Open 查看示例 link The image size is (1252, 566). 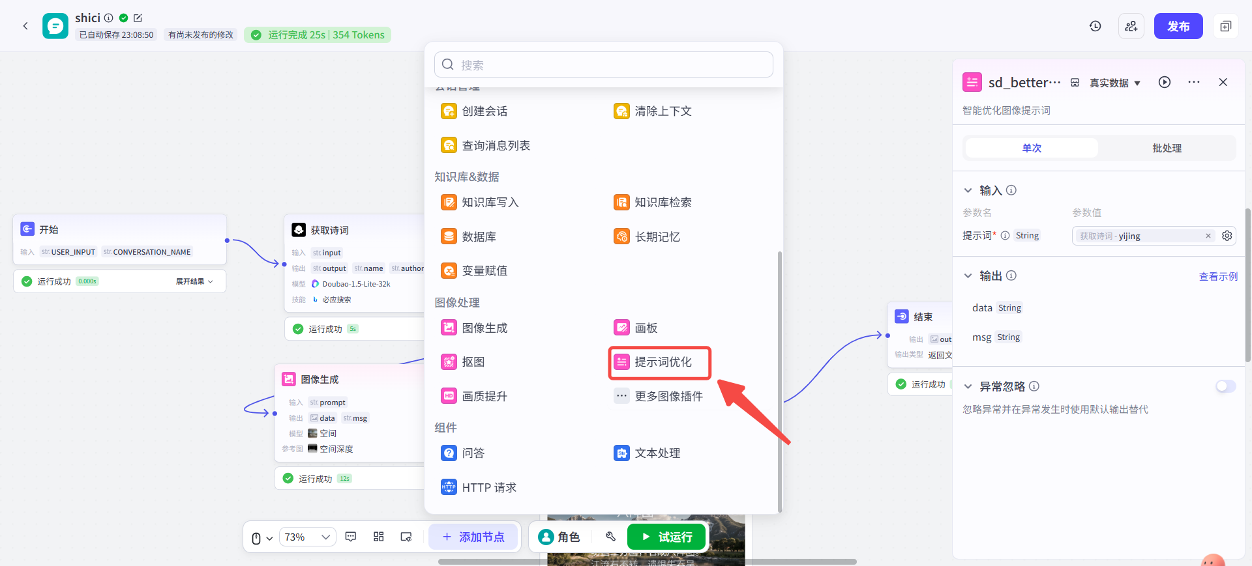[x=1218, y=276]
